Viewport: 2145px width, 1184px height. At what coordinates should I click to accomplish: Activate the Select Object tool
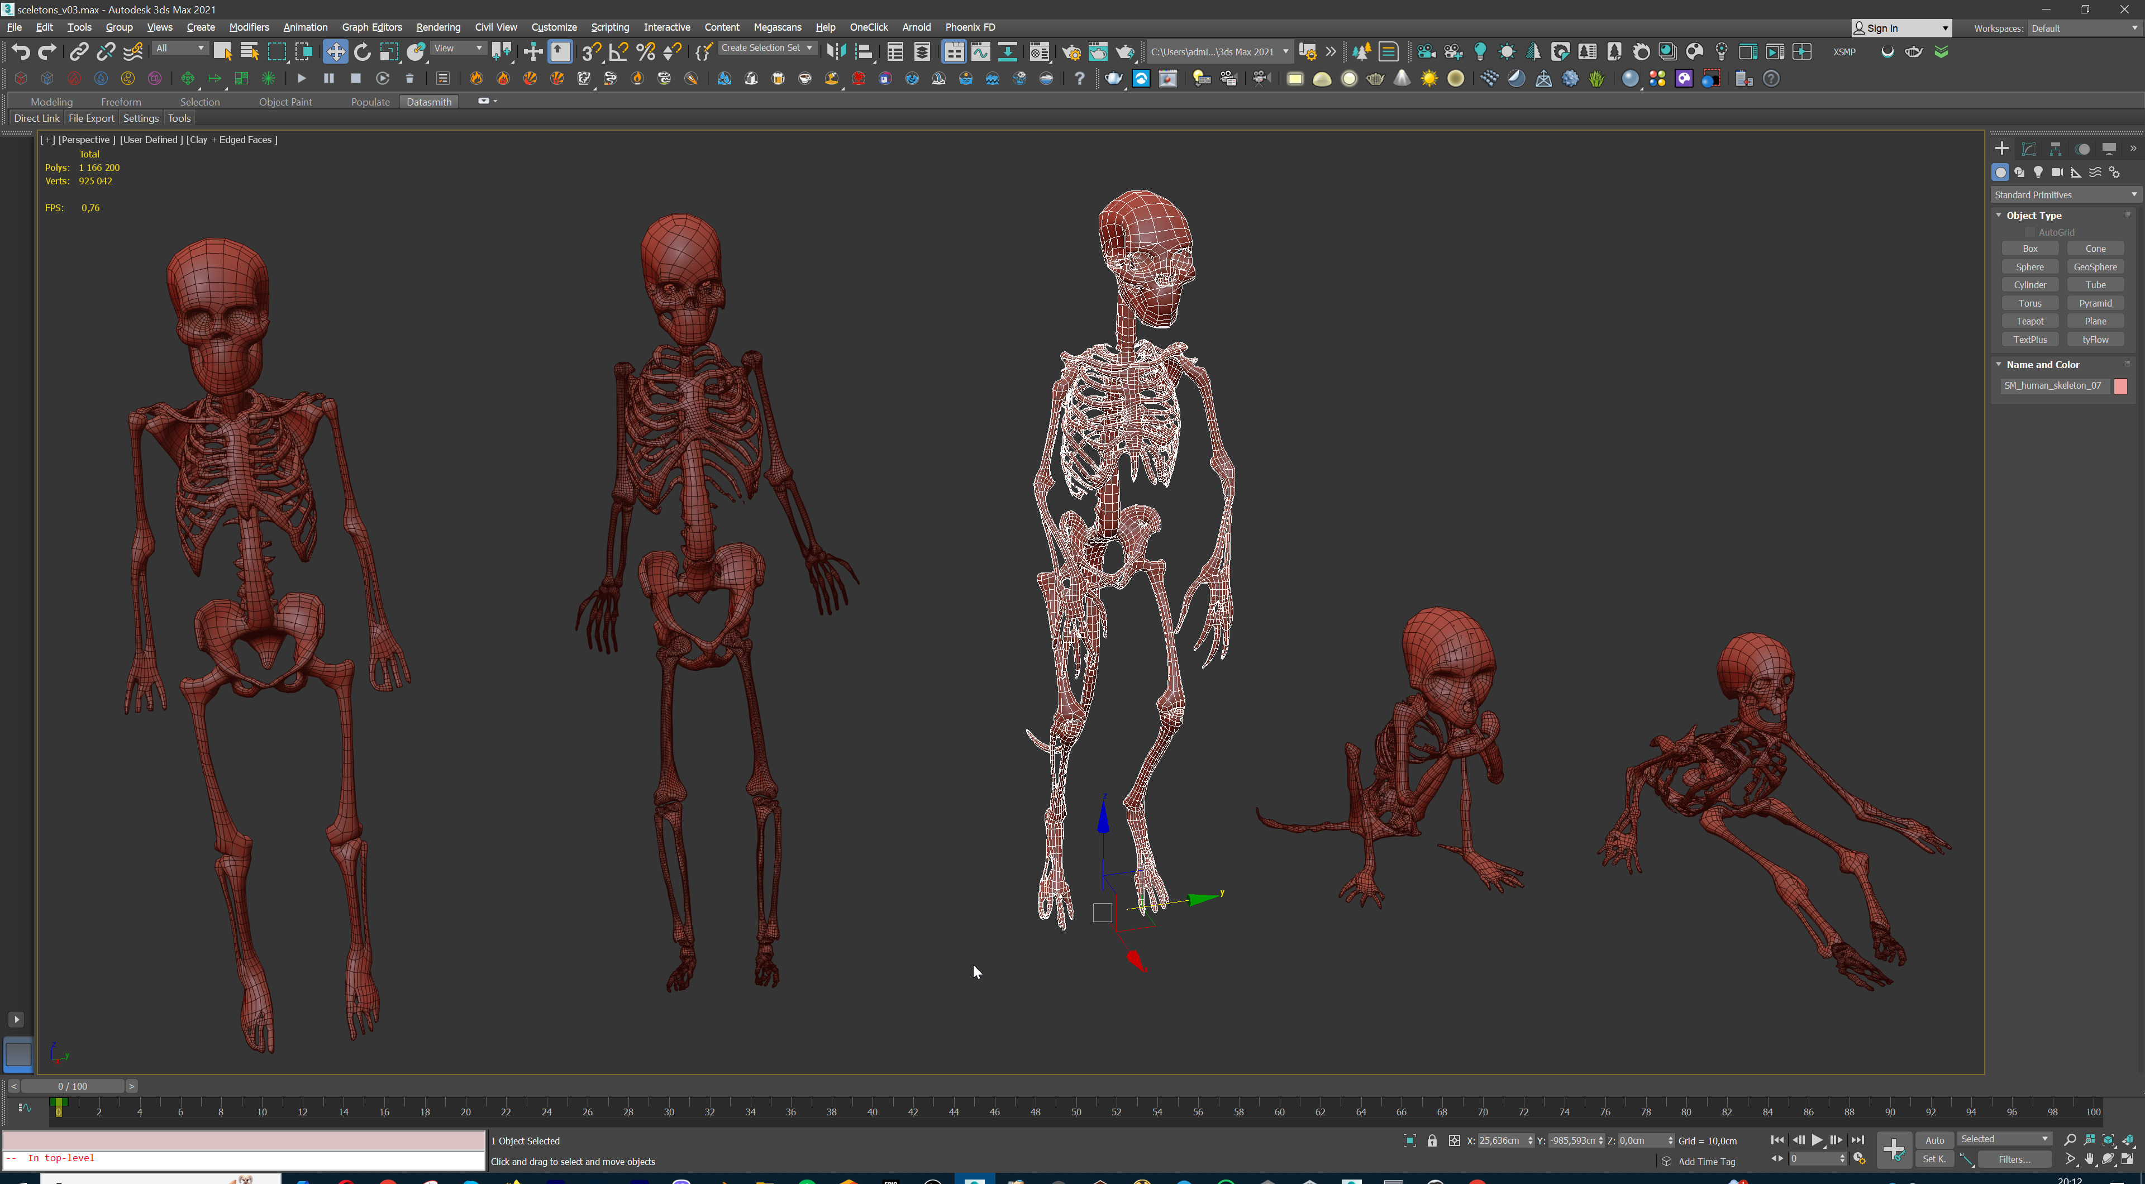(222, 51)
